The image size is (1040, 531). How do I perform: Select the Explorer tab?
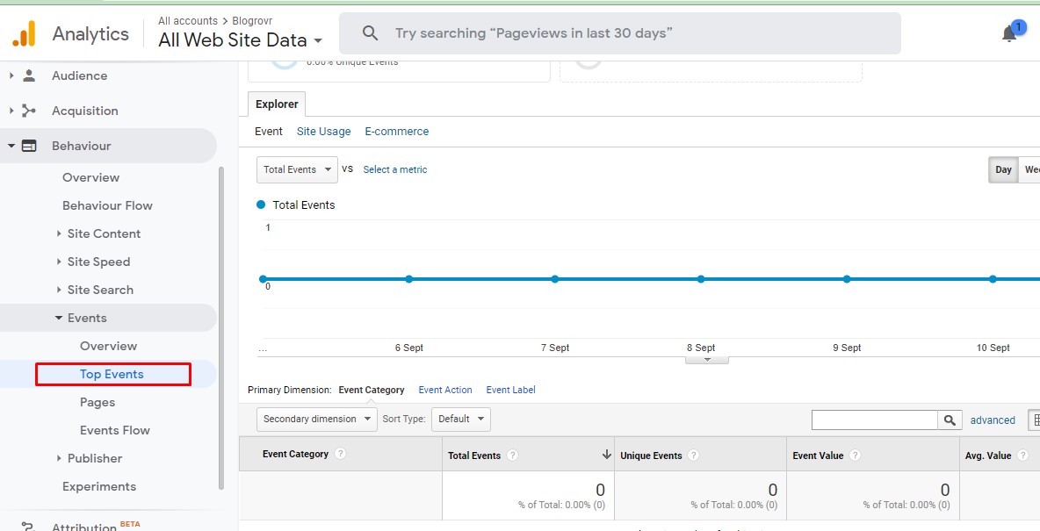pos(277,104)
